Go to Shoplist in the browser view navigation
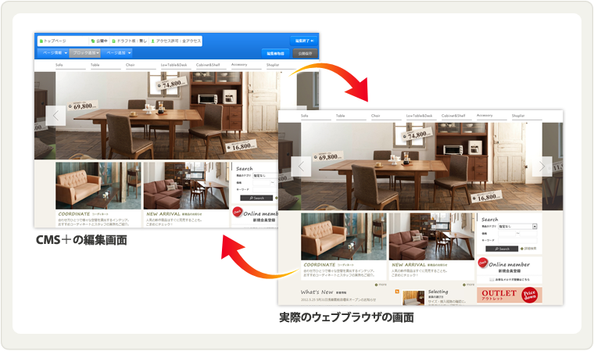The height and width of the screenshot is (351, 594). (518, 115)
